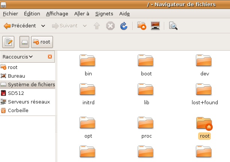Expand the Suivant history dropdown arrow
This screenshot has height=162, width=230.
(x=84, y=26)
